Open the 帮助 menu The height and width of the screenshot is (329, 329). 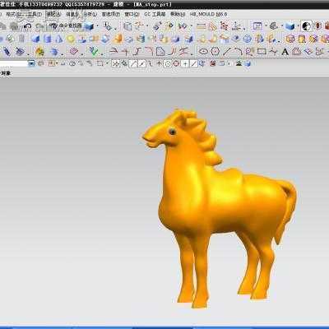[x=178, y=14]
